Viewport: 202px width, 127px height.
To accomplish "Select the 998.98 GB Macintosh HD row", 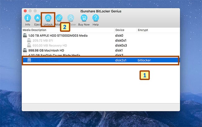I will coord(101,50).
